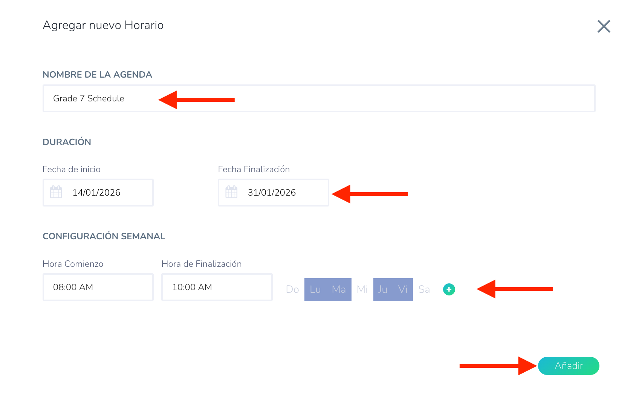This screenshot has width=642, height=410.
Task: Enable Saturday (Sa) day
Action: [424, 289]
